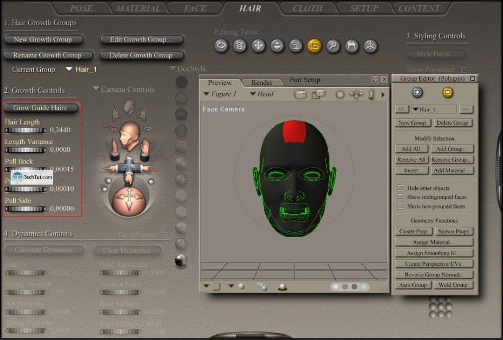Click the crossed-arrows move icon in preview toolbar

(x=356, y=94)
